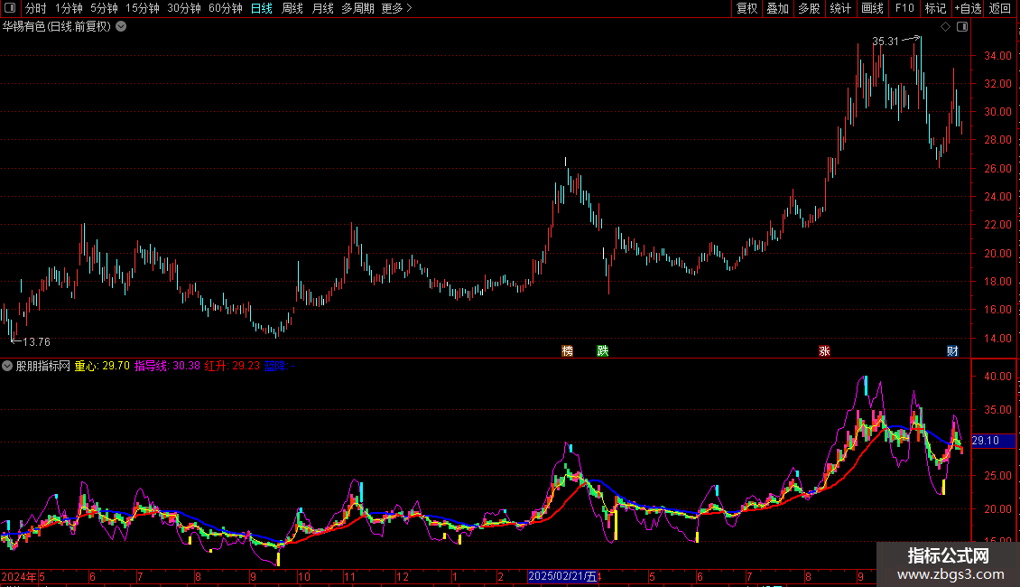Viewport: 1020px width, 587px height.
Task: Click the 35.31 high price label
Action: point(886,41)
